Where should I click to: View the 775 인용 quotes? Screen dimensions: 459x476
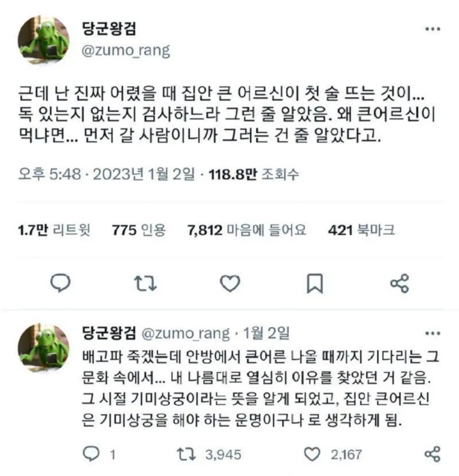[x=139, y=230]
